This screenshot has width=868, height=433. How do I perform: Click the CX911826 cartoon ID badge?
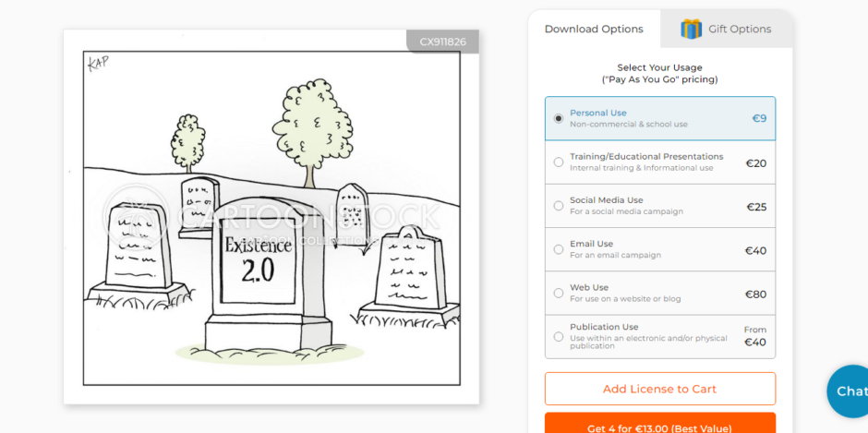point(442,42)
